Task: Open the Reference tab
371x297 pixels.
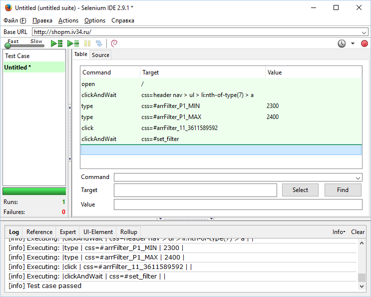Action: [x=39, y=232]
